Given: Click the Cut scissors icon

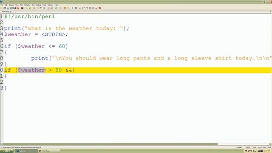Looking at the screenshot, I should point(34,8).
